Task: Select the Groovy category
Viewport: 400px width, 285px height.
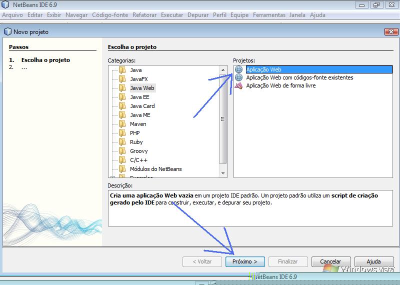Action: click(139, 151)
